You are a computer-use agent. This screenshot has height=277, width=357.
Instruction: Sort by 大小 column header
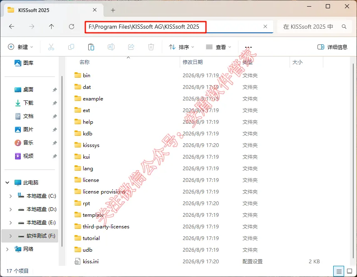[297, 62]
